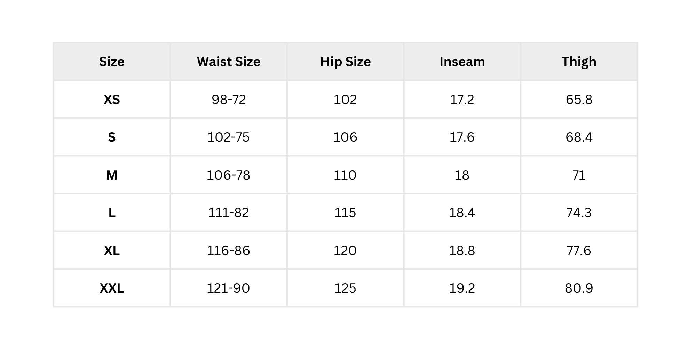Select the waist size cell 111-82

(229, 213)
